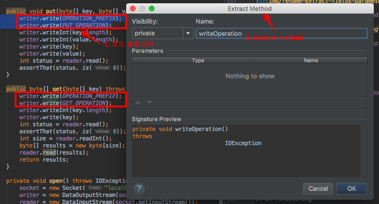The height and width of the screenshot is (204, 379).
Task: Click the grey minimize window button
Action: click(x=142, y=8)
